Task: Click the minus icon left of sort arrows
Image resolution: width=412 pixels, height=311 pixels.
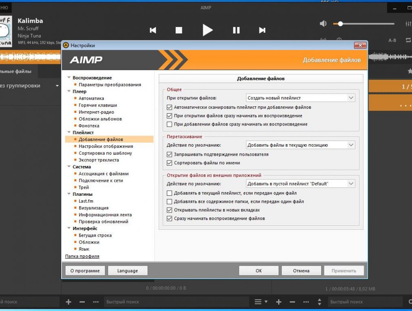Action: click(292, 302)
